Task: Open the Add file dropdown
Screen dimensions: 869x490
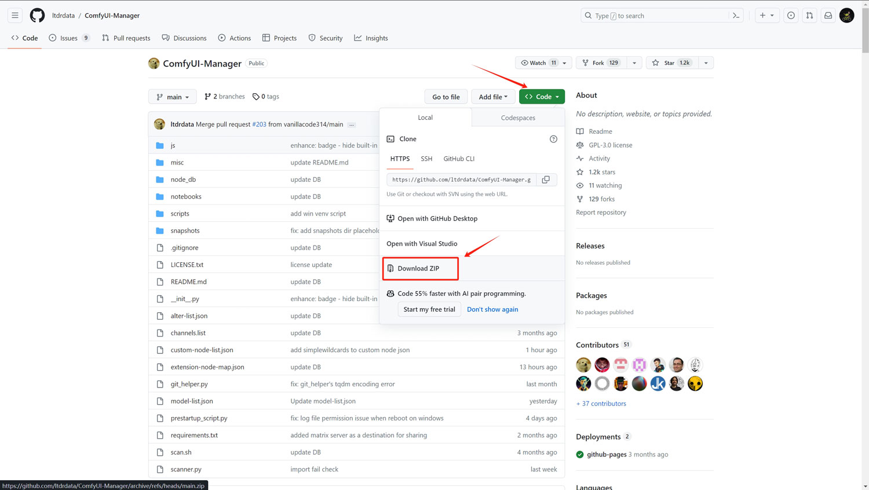Action: pos(492,97)
